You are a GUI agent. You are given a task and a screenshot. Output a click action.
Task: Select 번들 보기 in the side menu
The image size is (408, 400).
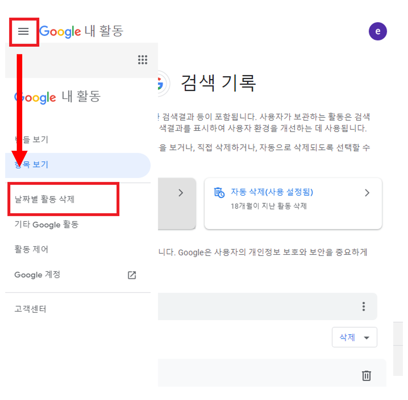[x=31, y=140]
